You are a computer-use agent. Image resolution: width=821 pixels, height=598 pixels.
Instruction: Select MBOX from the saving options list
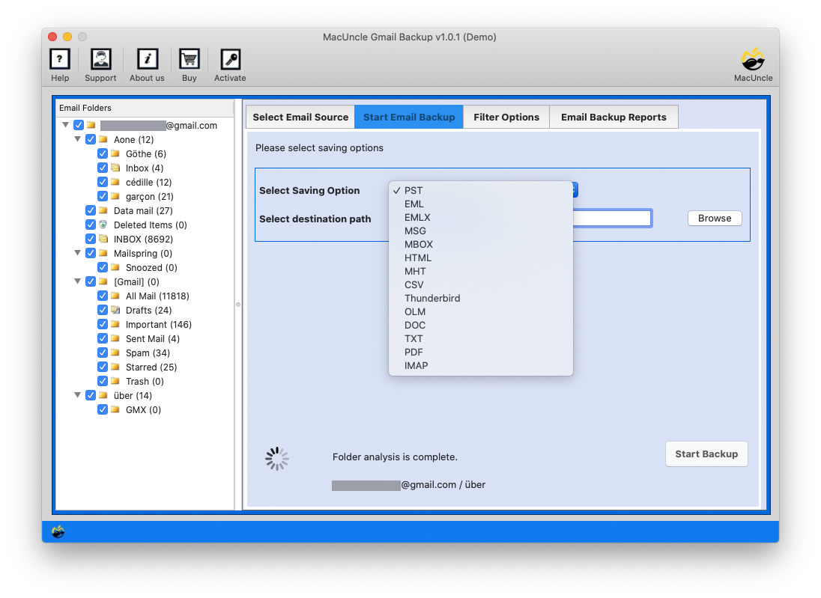419,244
